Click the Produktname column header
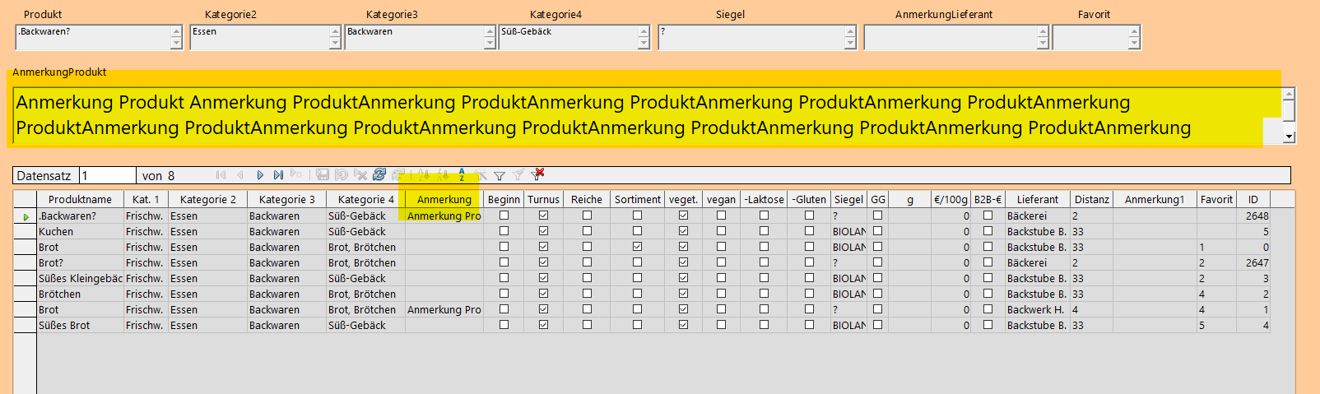Screen dimensions: 1320x394 (80, 199)
